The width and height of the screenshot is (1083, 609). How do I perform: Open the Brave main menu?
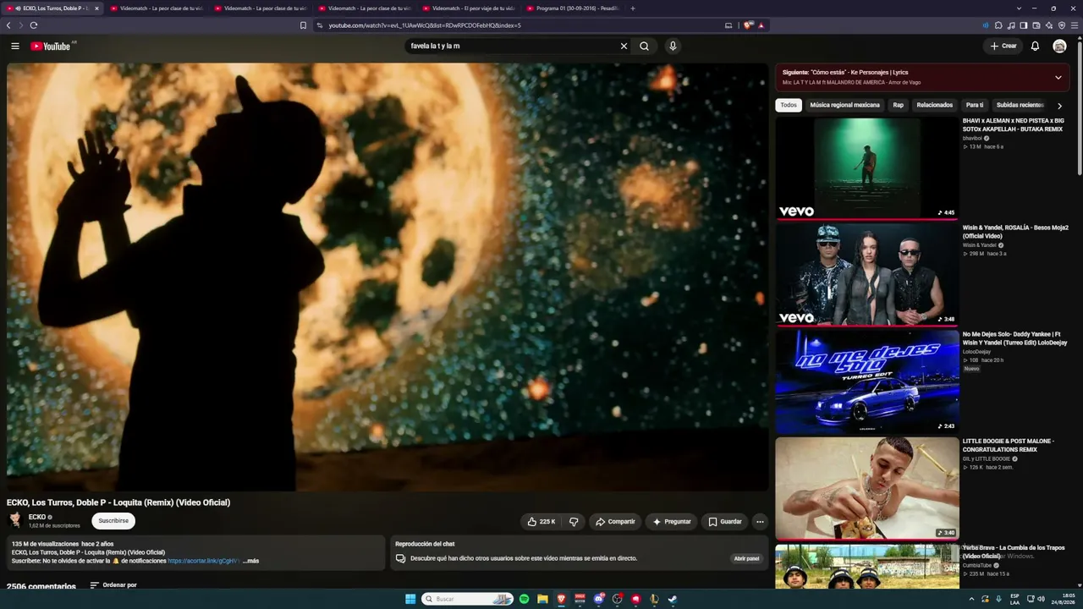(x=1075, y=25)
